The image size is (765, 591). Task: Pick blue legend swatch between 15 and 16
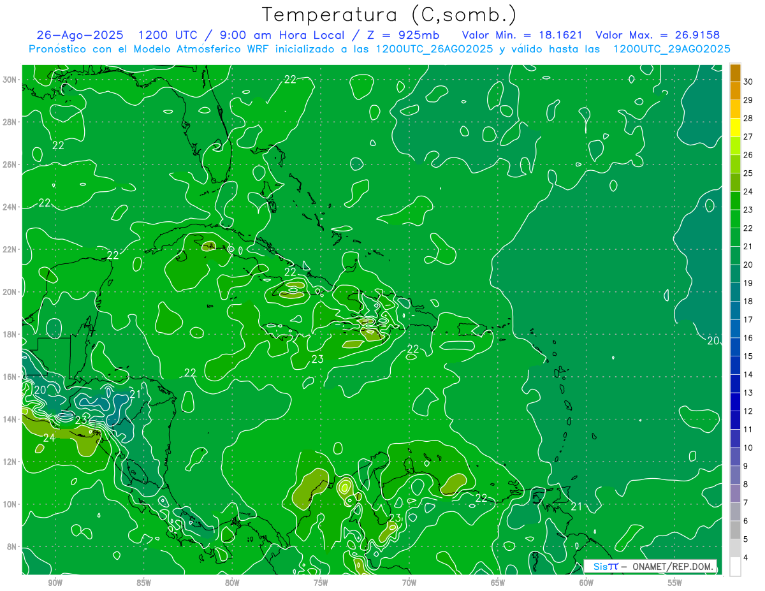coord(735,347)
